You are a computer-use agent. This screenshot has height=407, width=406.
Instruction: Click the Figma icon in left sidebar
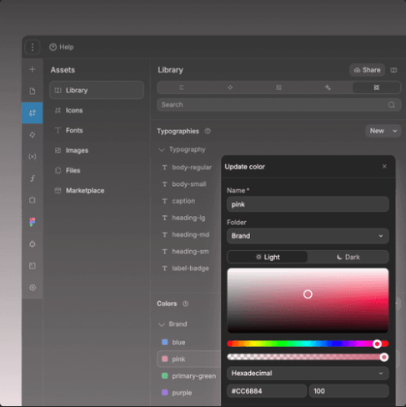coord(33,222)
